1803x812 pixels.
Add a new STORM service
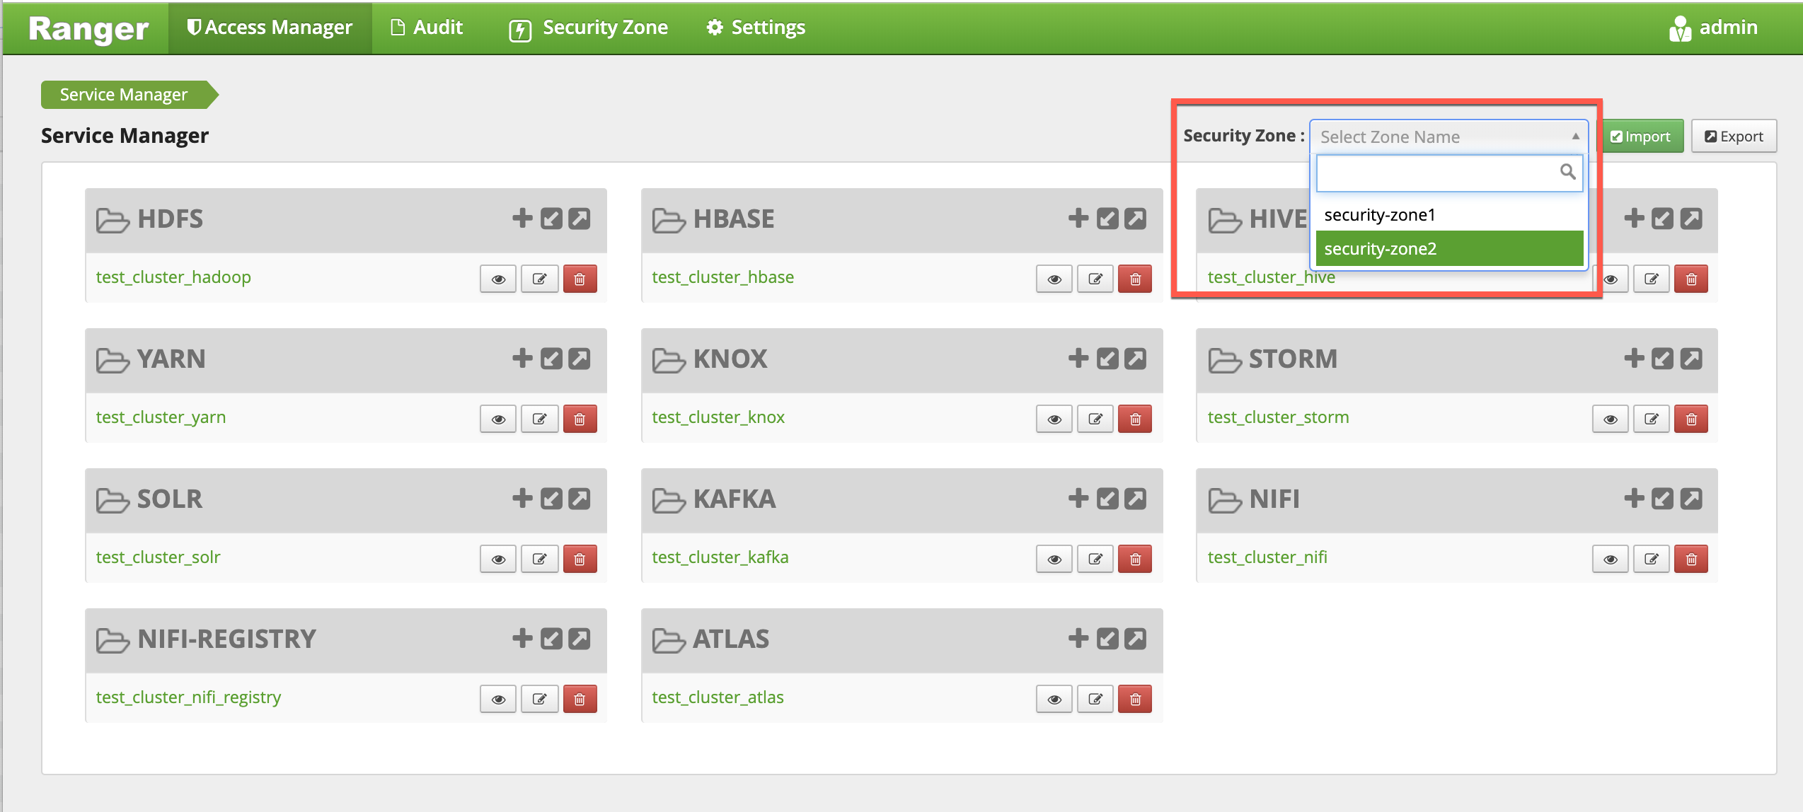[x=1634, y=358]
